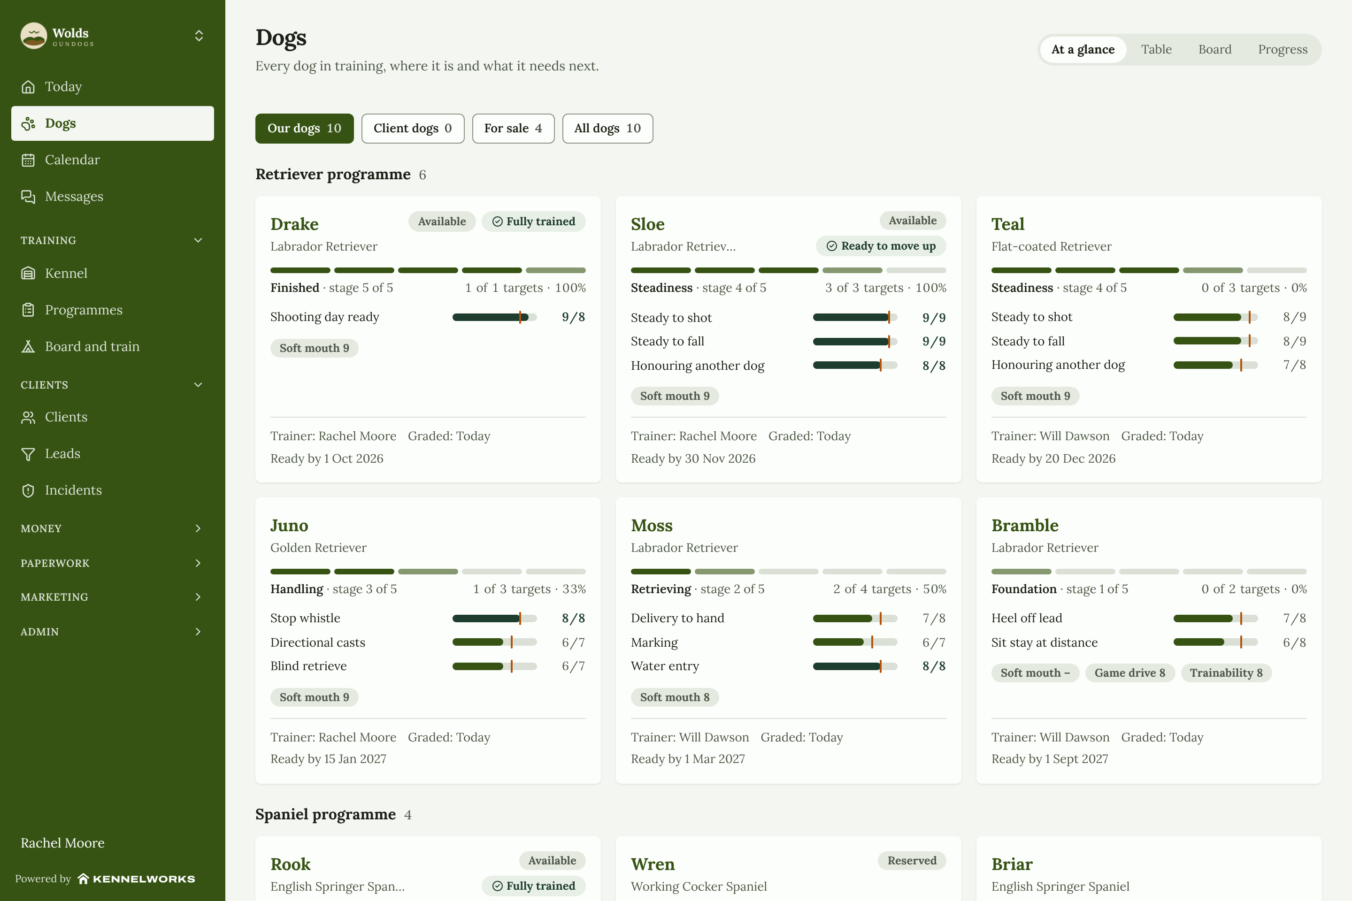Switch to the Progress view
Screen dimensions: 1352x901
coord(1283,49)
